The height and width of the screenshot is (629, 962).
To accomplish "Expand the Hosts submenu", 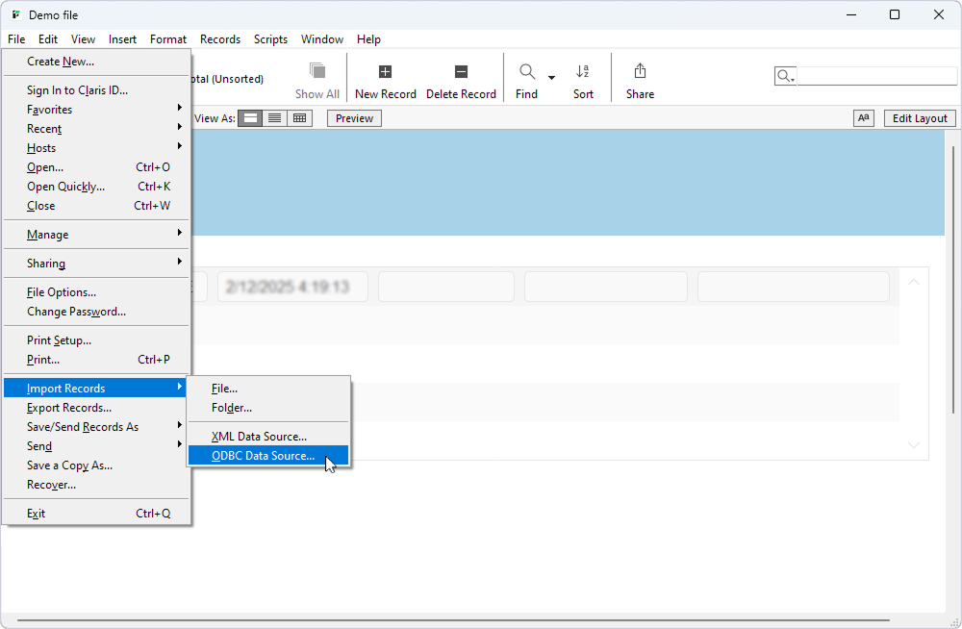I will (x=179, y=146).
